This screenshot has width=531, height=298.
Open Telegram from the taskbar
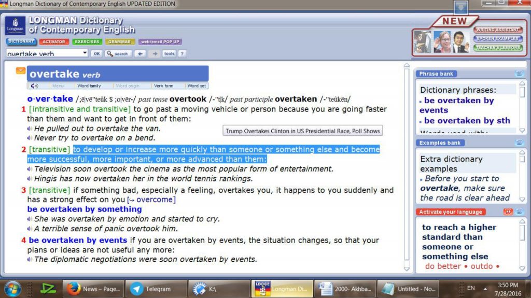point(156,289)
